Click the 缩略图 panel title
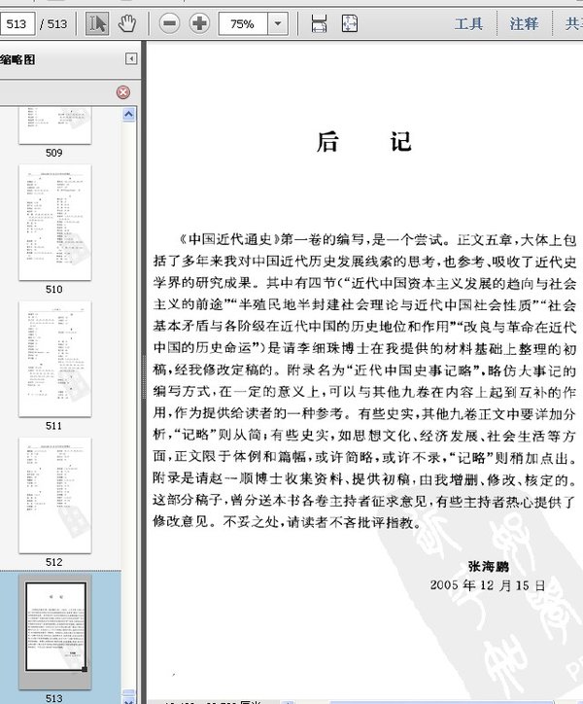This screenshot has height=704, width=583. (17, 59)
